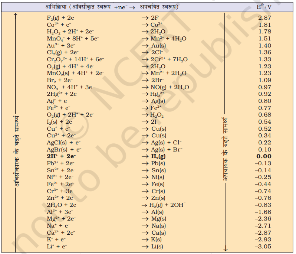Click the value 2.87 for fluorine

(265, 18)
